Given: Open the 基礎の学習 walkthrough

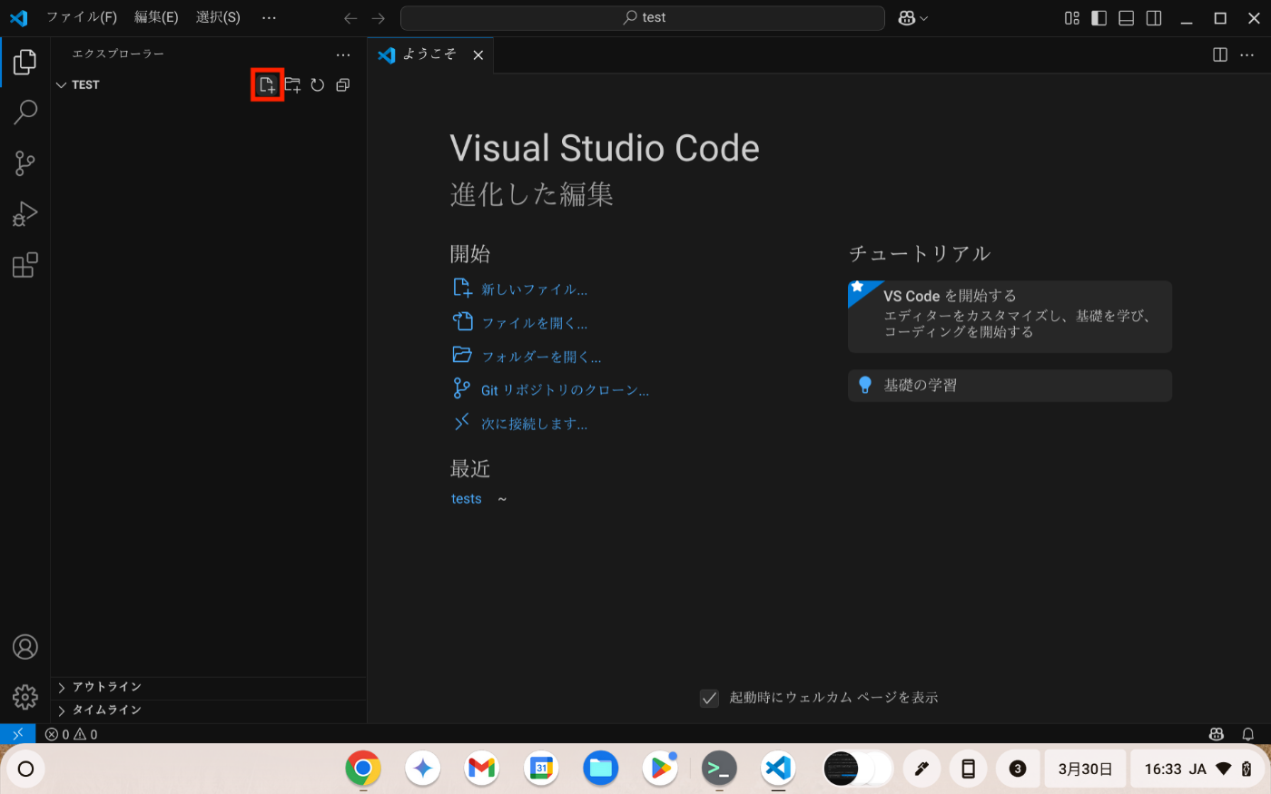Looking at the screenshot, I should click(1010, 386).
